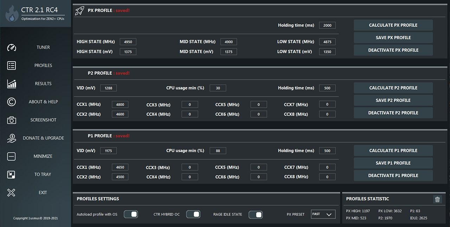Open DONATE & UPGRADE via its icon
Image resolution: width=450 pixels, height=227 pixels.
tap(11, 138)
